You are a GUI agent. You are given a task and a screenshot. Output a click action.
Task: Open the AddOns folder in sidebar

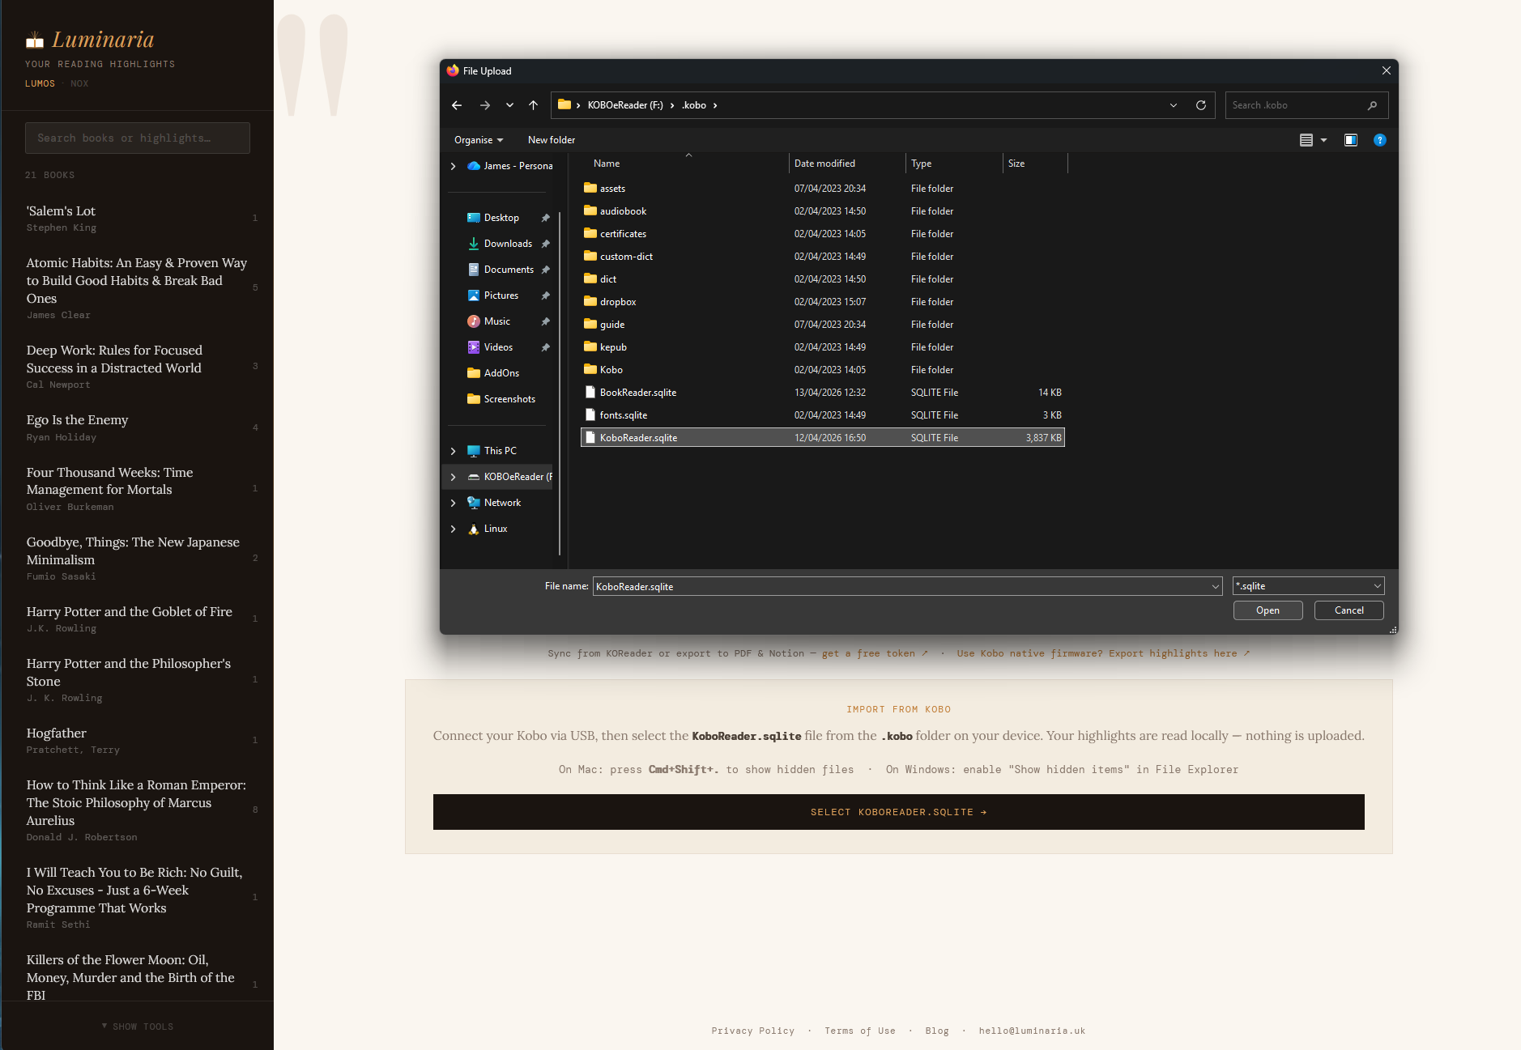[x=501, y=373]
